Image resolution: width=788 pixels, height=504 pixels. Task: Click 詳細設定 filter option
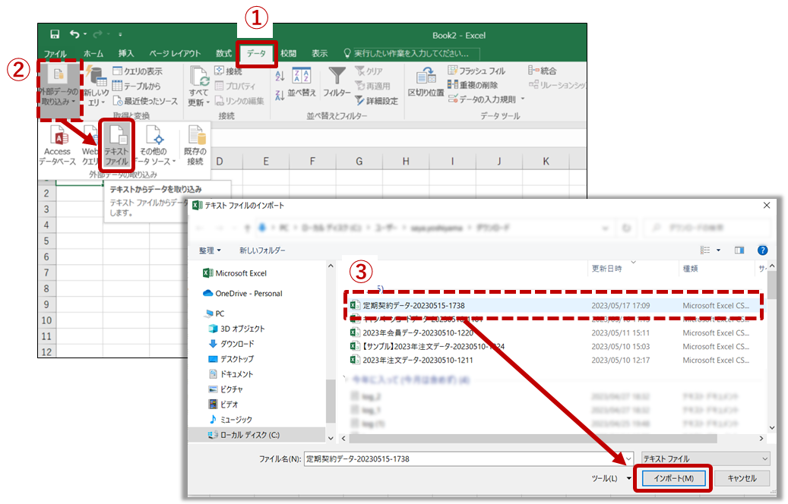tap(376, 101)
